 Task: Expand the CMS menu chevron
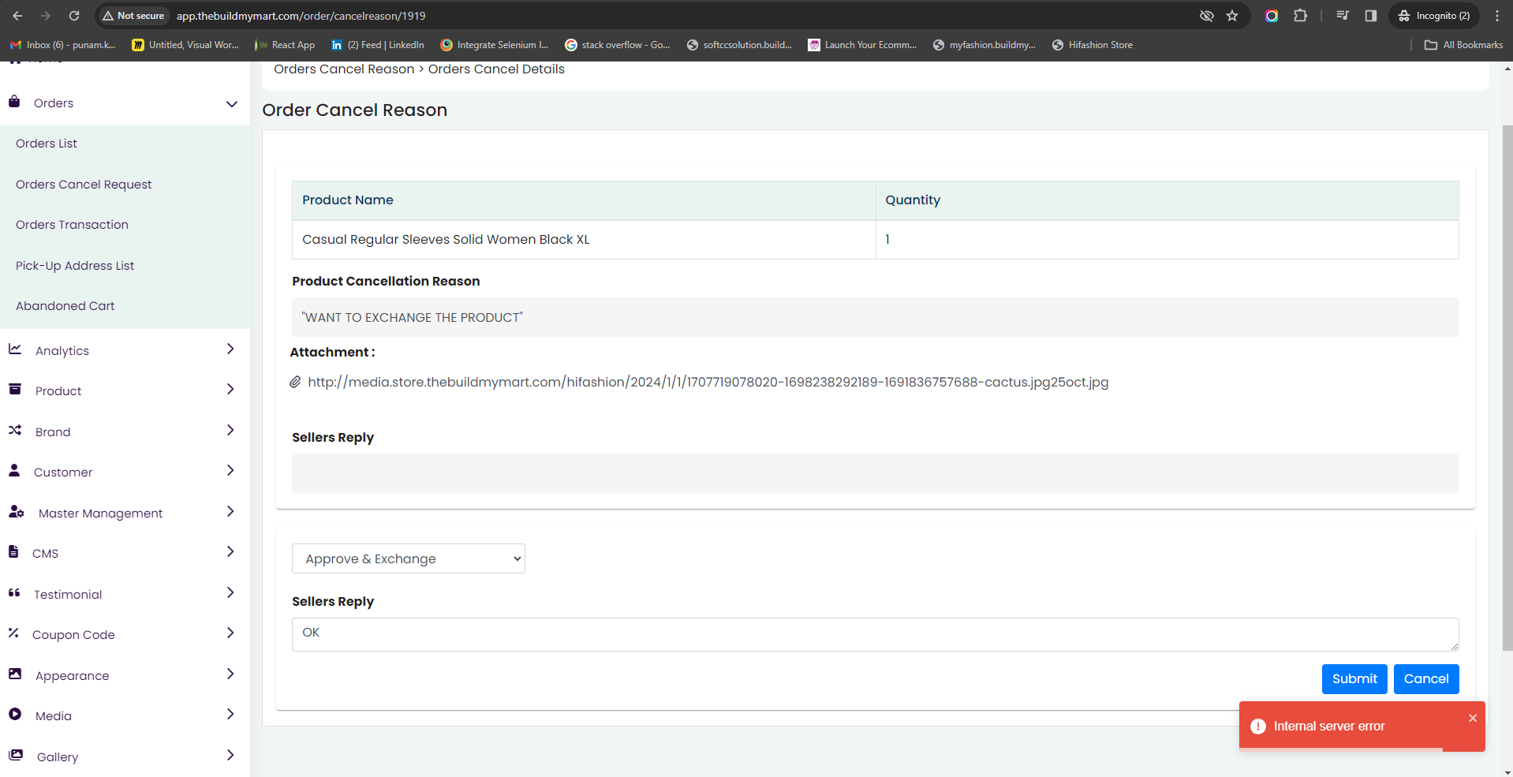(x=230, y=551)
